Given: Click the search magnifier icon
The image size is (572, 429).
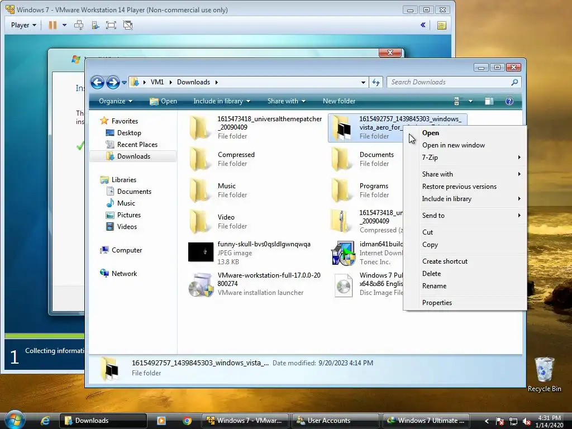Looking at the screenshot, I should tap(514, 83).
